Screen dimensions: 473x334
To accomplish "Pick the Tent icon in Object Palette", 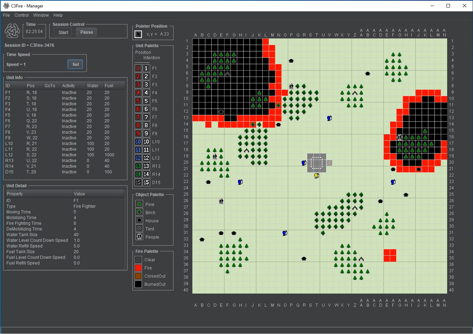I will 139,229.
